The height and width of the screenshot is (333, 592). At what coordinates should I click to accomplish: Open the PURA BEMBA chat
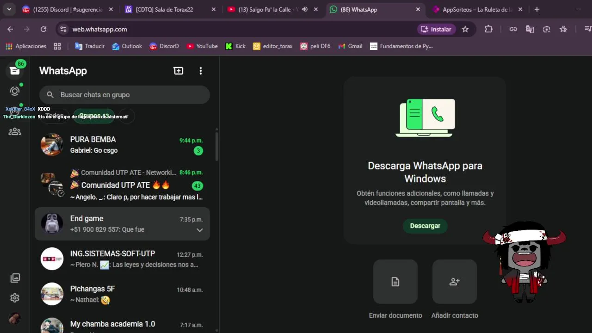122,145
